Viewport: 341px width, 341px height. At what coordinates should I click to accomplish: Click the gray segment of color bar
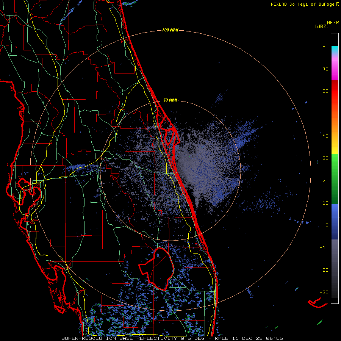(335, 269)
